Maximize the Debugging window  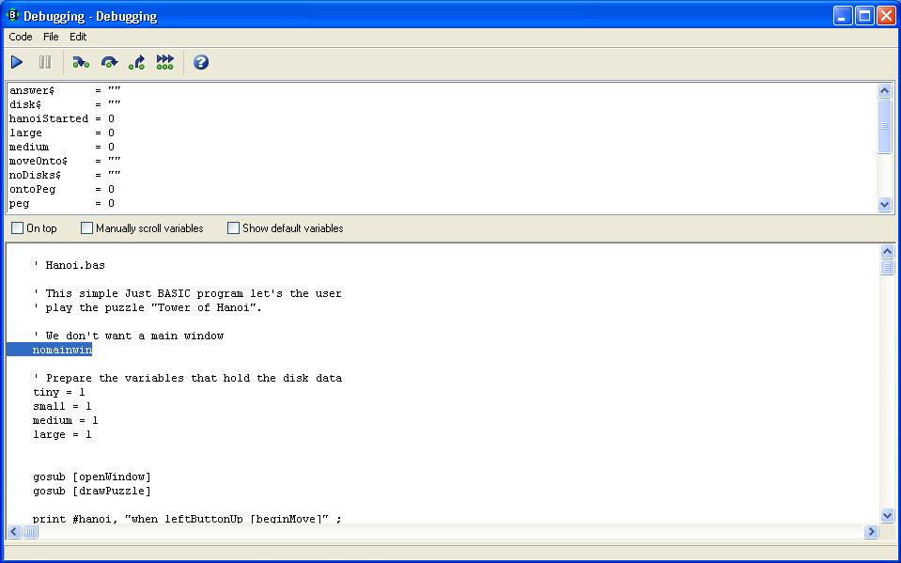click(864, 16)
